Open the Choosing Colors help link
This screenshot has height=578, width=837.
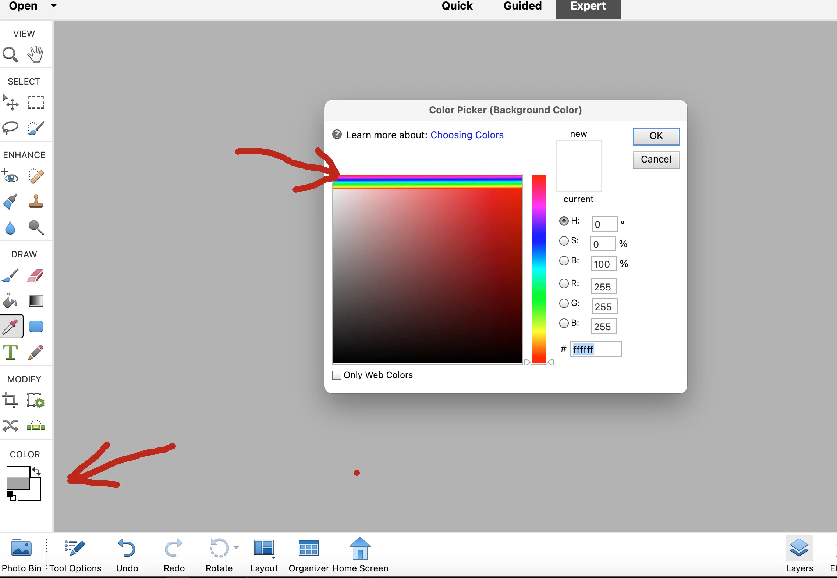tap(467, 135)
